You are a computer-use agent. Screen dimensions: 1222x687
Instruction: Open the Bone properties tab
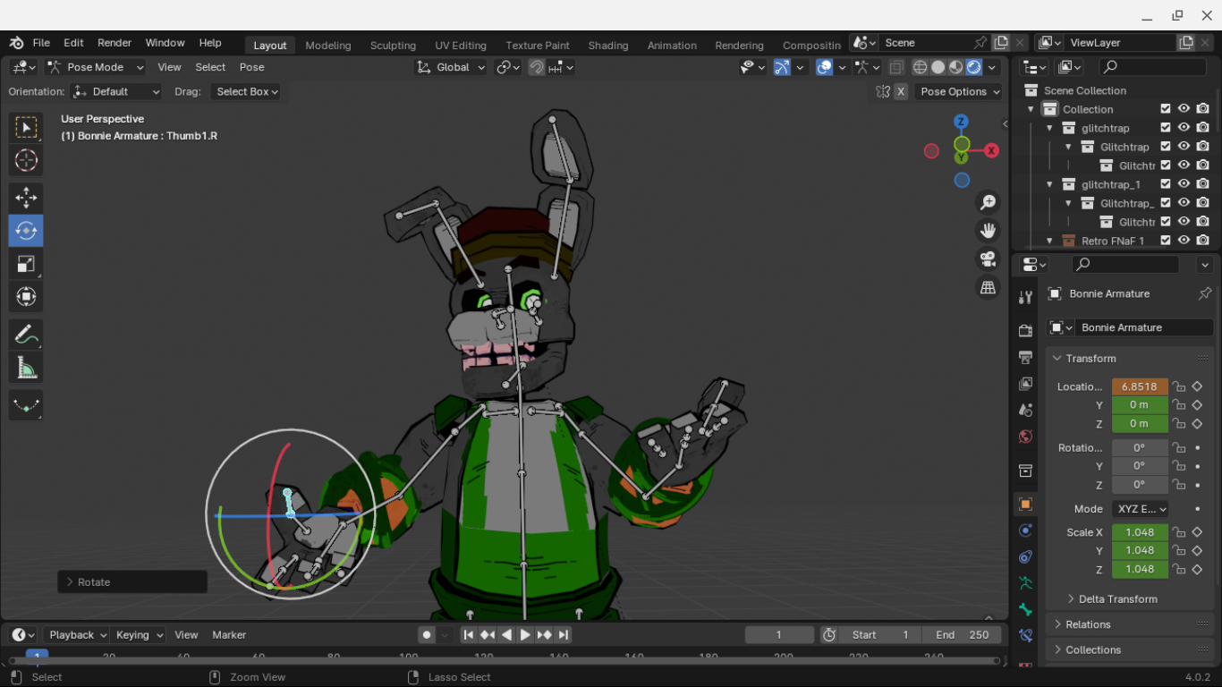[1025, 609]
